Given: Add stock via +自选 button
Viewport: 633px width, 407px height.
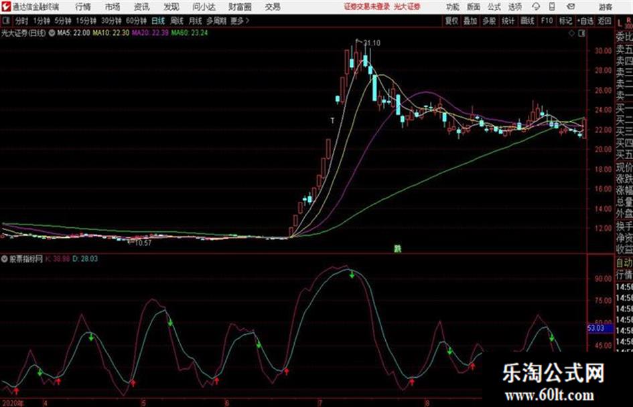Looking at the screenshot, I should 585,21.
